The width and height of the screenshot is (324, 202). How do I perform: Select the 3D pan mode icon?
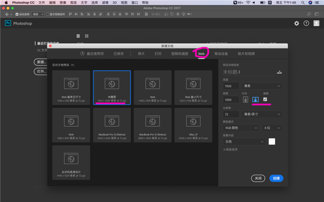coord(178,14)
